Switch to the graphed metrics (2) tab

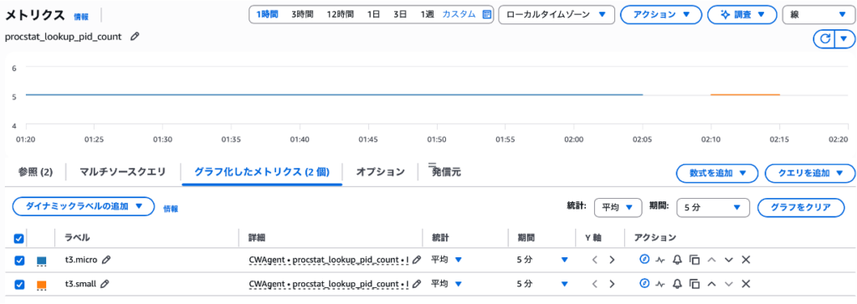[262, 172]
